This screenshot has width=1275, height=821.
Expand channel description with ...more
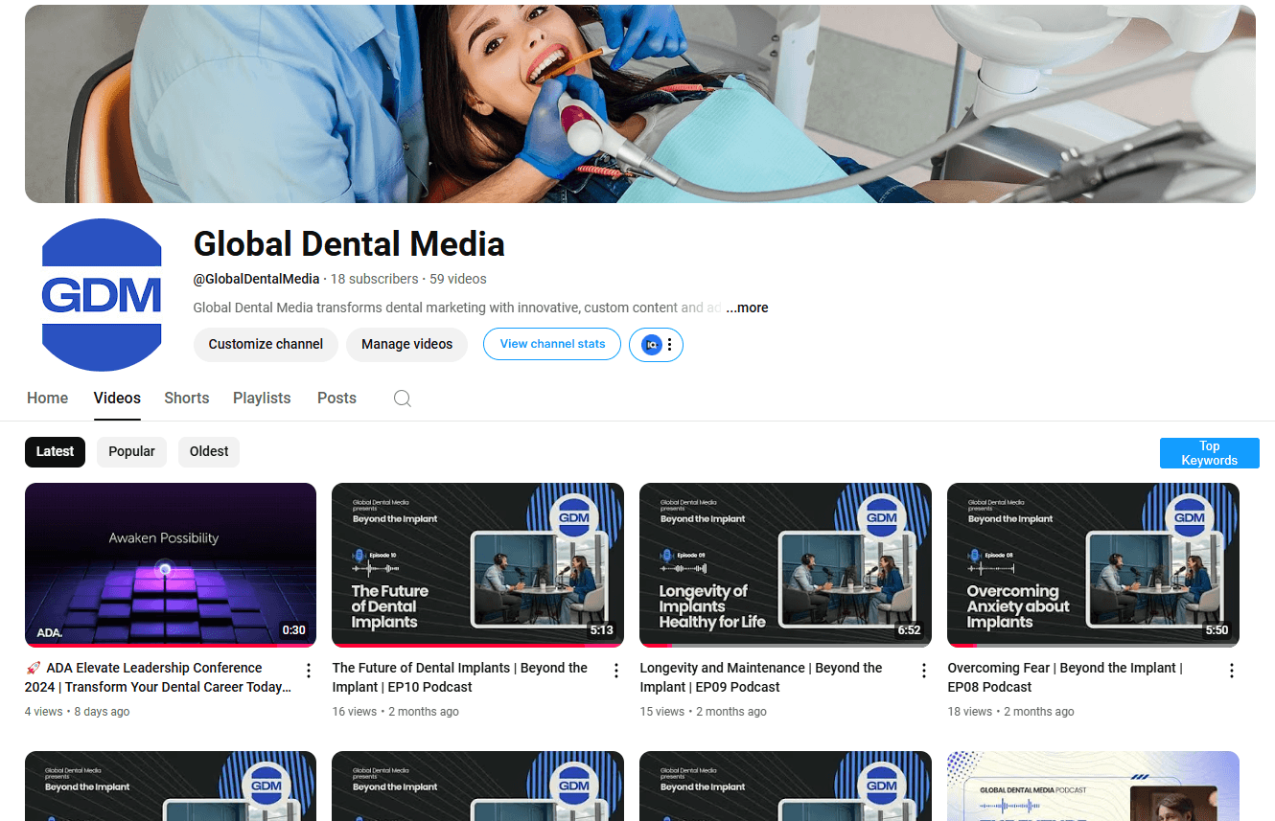coord(747,308)
